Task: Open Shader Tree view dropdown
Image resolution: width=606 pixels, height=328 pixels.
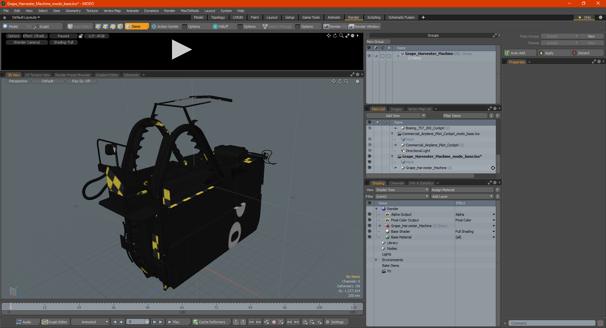Action: coord(402,190)
